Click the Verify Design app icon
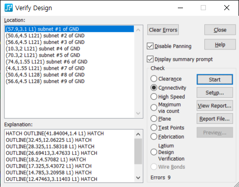Screen dimensions: 239x187 tap(9, 8)
